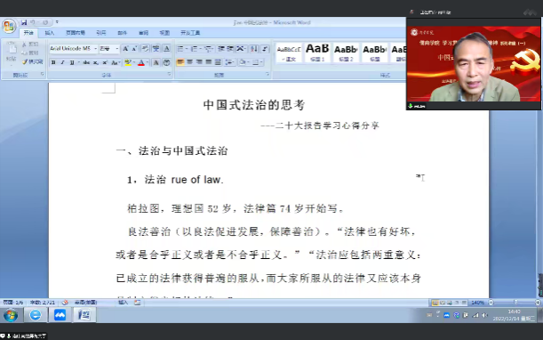Toggle bold formatting in font group
Screen dimensions: 543x340
[x=53, y=62]
